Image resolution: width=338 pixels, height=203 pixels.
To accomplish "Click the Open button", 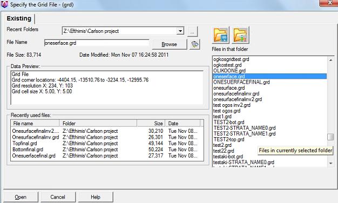I will click(21, 197).
